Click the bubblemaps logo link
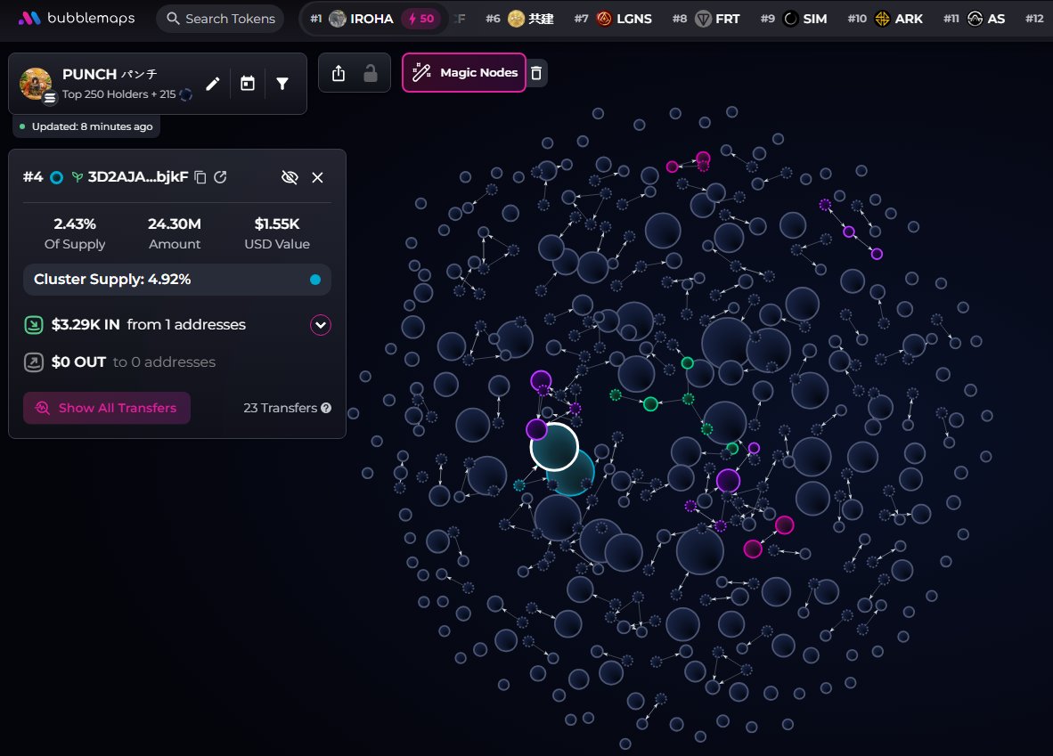Screen dimensions: 1053x756 point(78,18)
